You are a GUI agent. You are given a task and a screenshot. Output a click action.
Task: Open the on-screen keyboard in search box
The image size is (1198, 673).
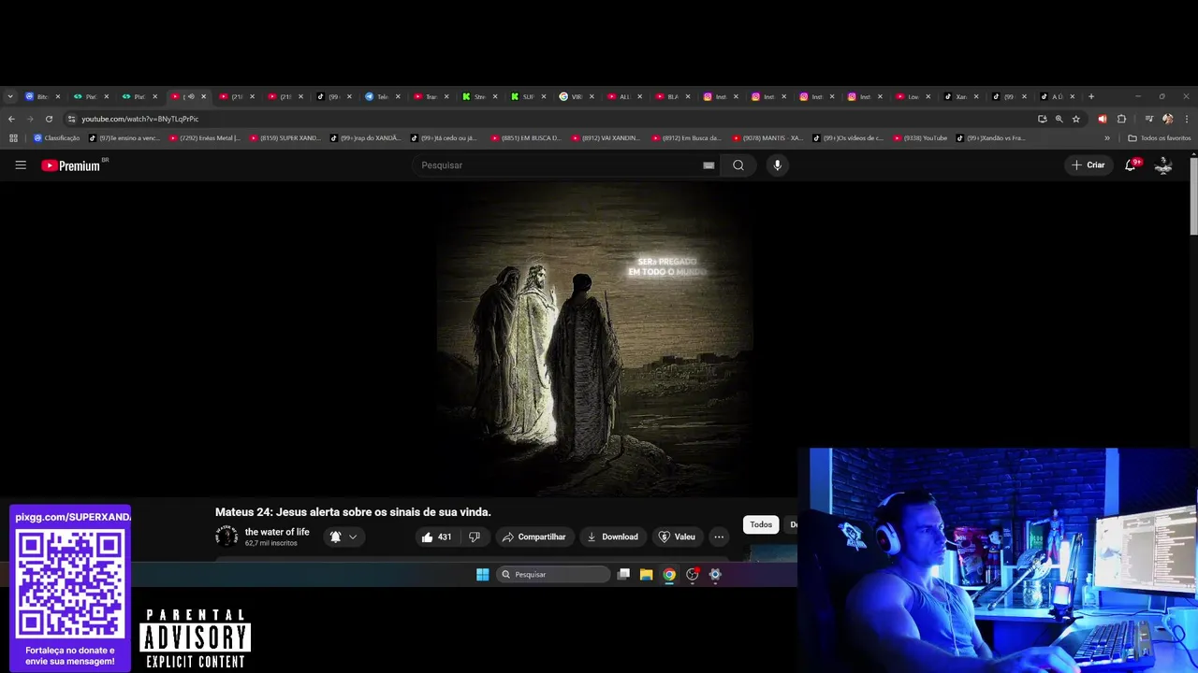point(709,165)
